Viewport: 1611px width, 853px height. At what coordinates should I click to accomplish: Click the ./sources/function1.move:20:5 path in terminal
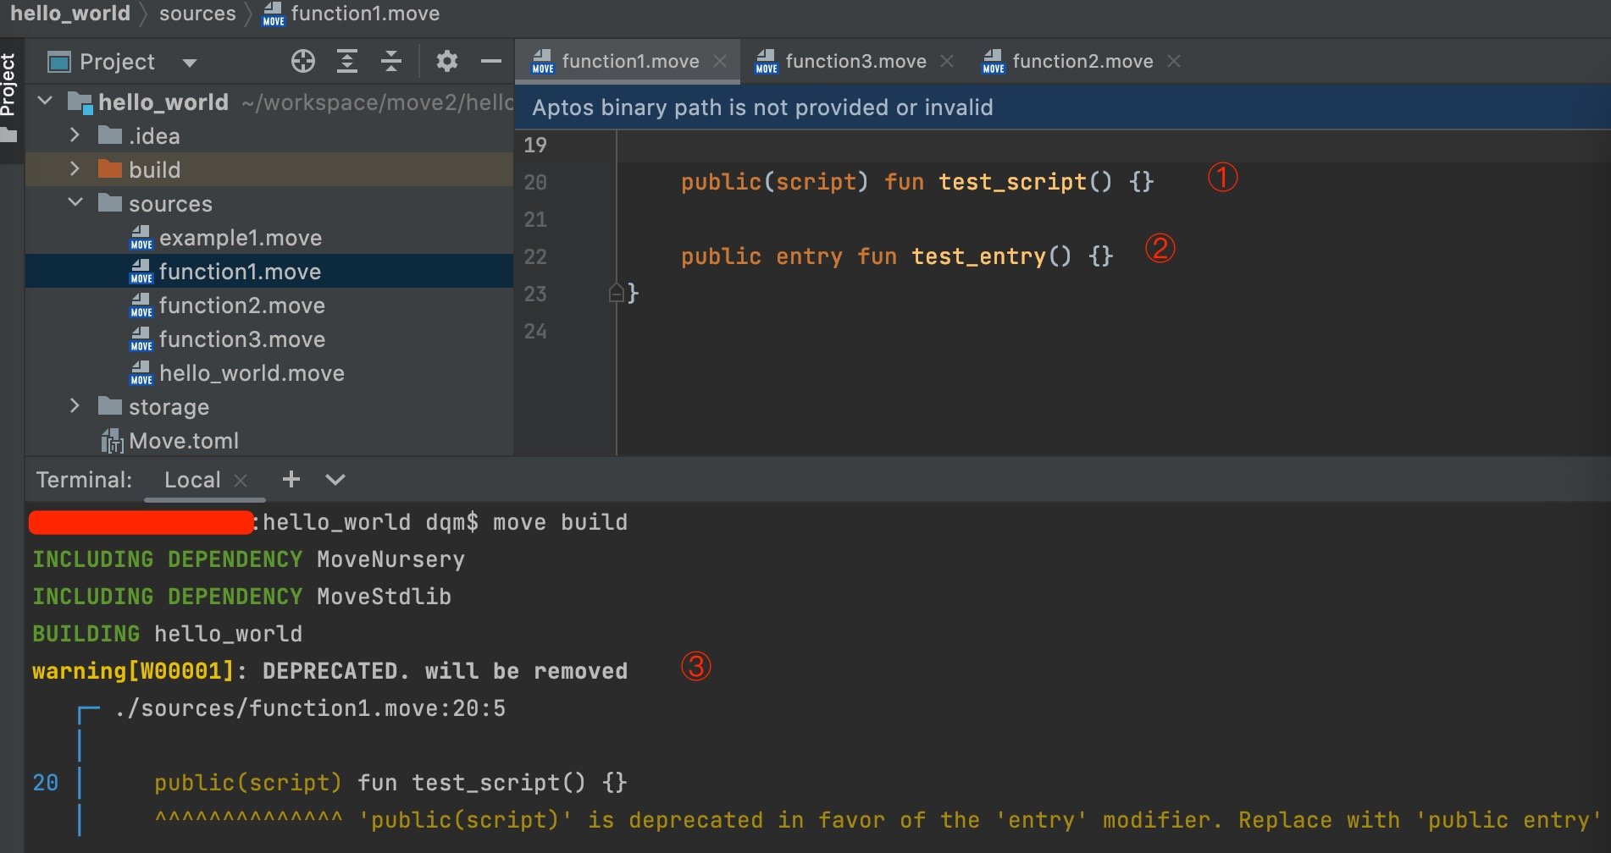click(310, 708)
